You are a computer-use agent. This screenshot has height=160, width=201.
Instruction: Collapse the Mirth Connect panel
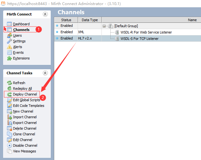tap(45, 14)
